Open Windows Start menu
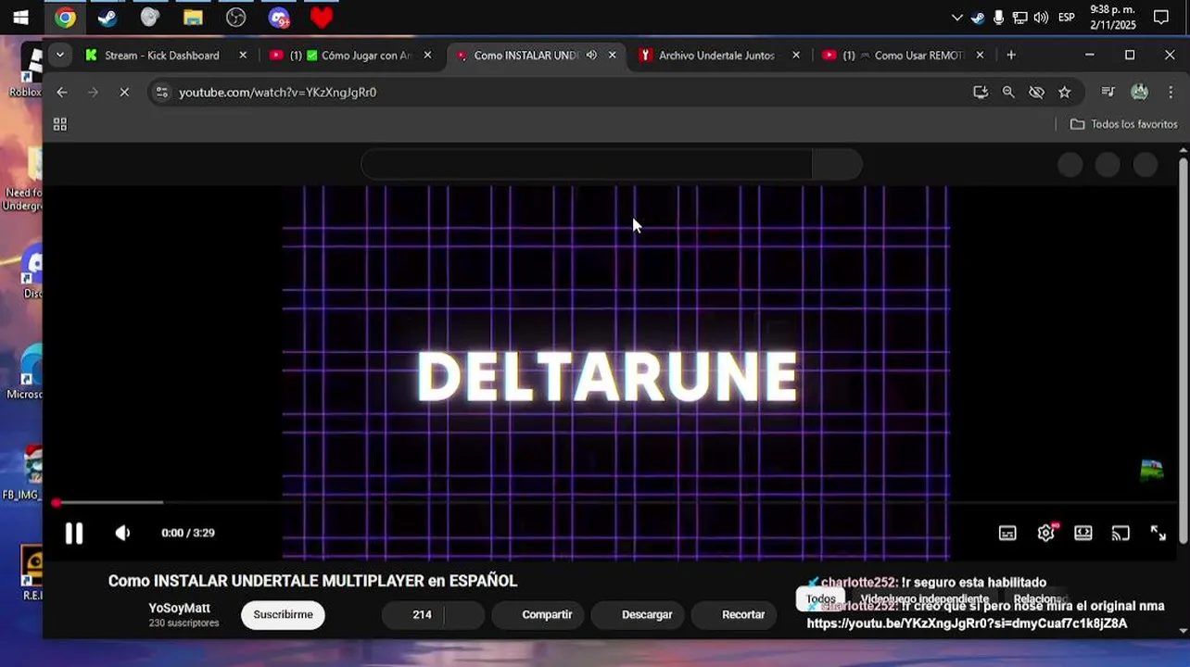Viewport: 1190px width, 667px height. pos(20,17)
